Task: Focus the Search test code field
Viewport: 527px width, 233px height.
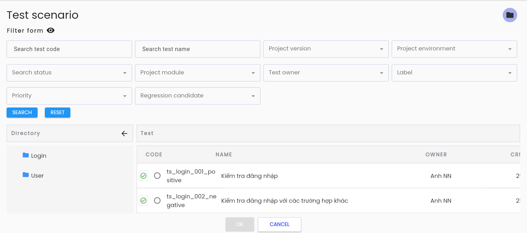Action: [69, 49]
